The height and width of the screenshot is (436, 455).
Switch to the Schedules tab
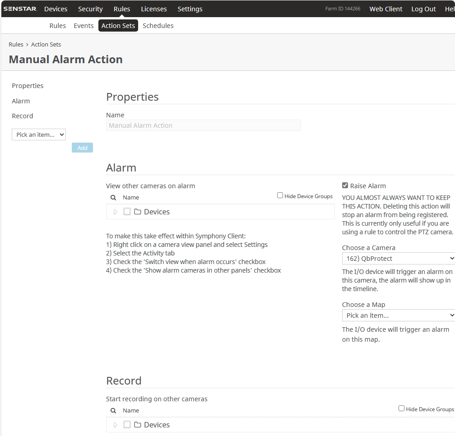[158, 26]
